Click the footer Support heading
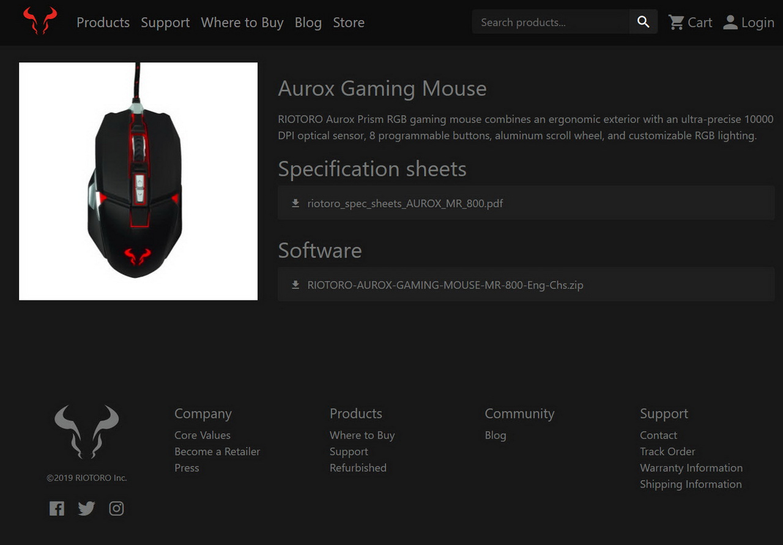This screenshot has width=783, height=545. (664, 414)
